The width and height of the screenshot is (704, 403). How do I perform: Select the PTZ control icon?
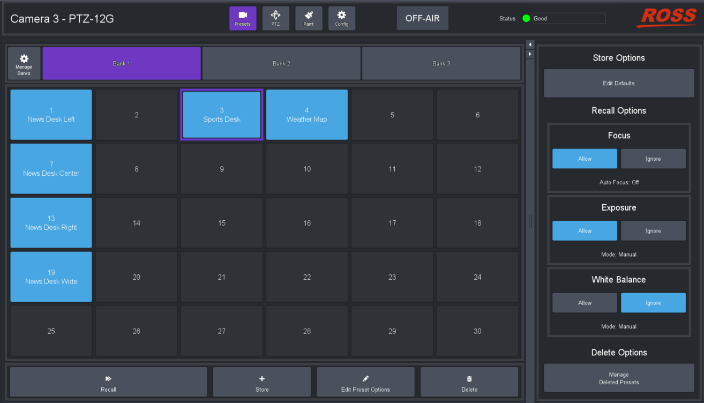coord(275,18)
